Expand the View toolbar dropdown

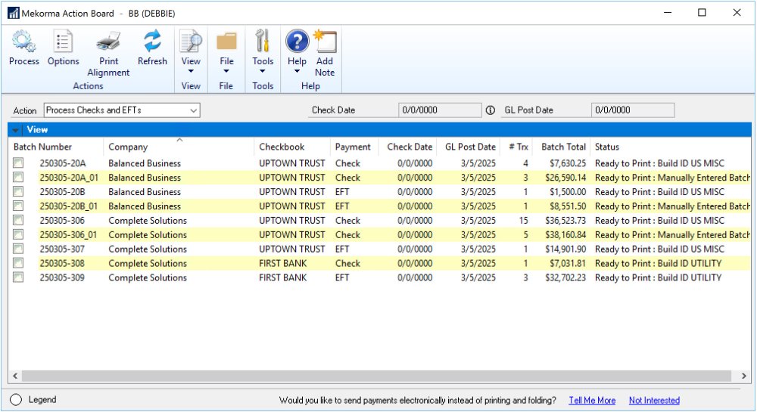pyautogui.click(x=191, y=72)
